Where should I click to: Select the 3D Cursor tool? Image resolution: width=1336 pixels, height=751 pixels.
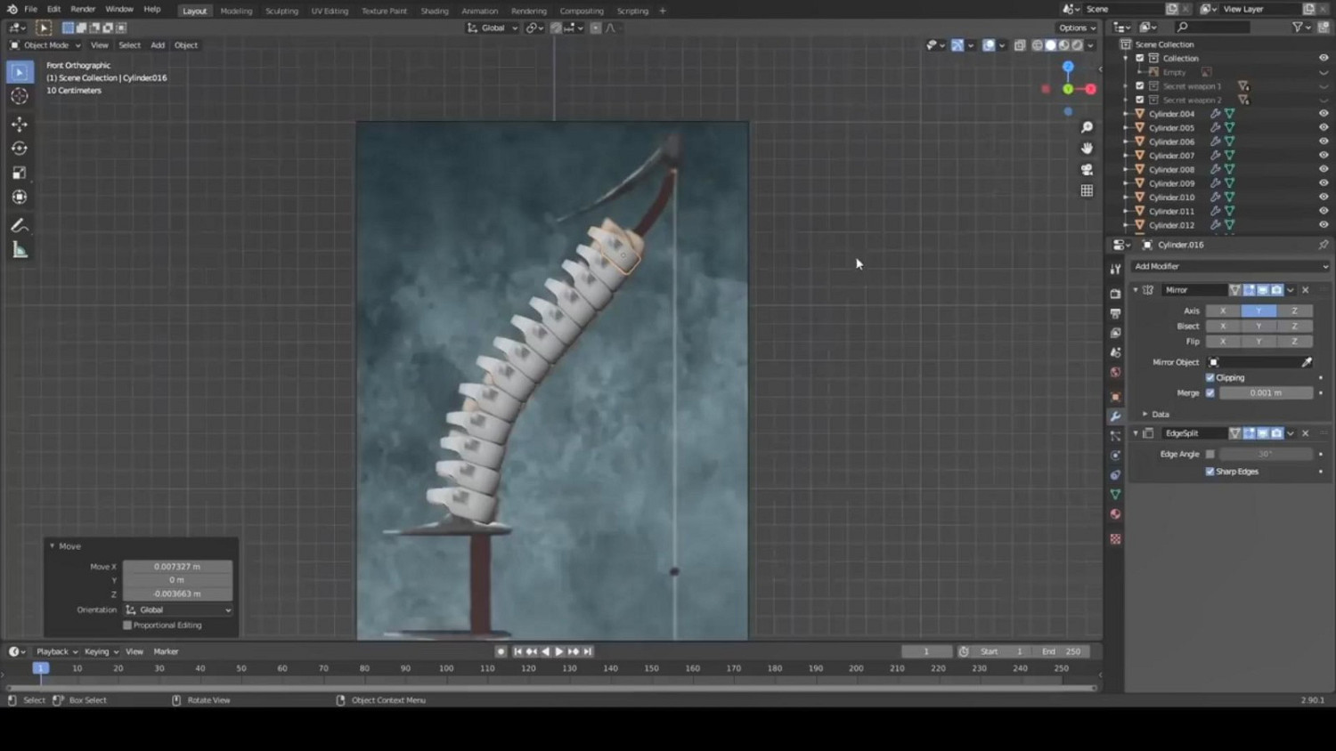click(20, 96)
